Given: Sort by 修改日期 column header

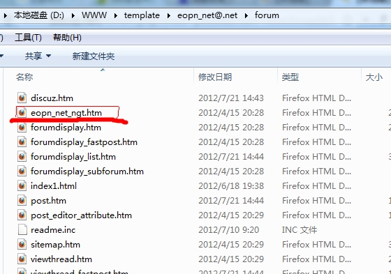Looking at the screenshot, I should [x=215, y=77].
